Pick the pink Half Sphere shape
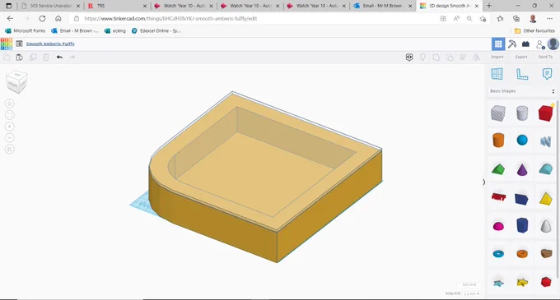Screen dimensions: 560x300 498,226
